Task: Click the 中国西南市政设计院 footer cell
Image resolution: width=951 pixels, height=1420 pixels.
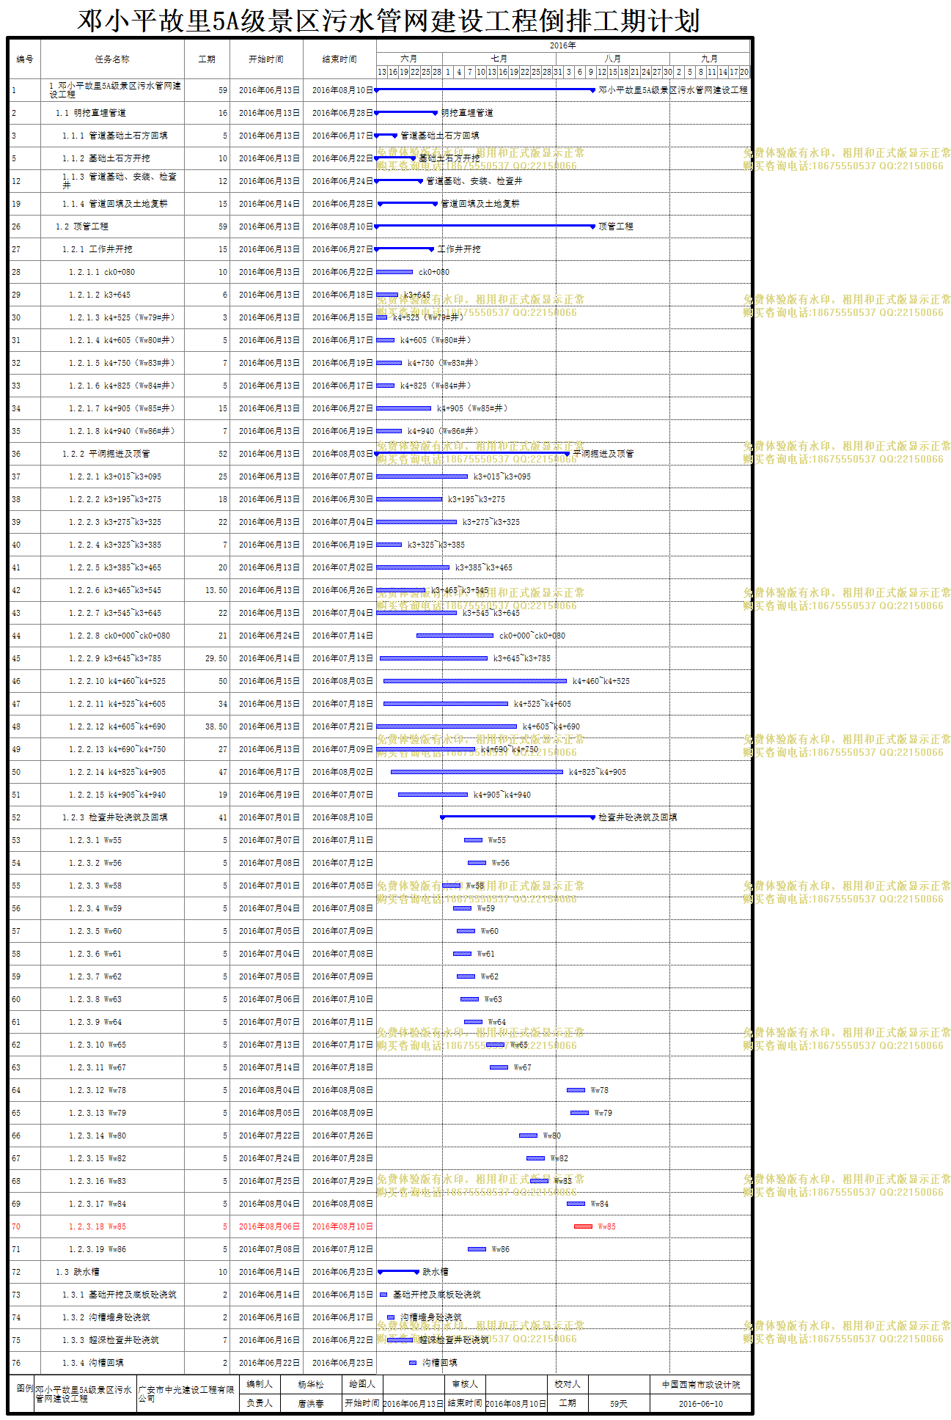Action: point(701,1384)
